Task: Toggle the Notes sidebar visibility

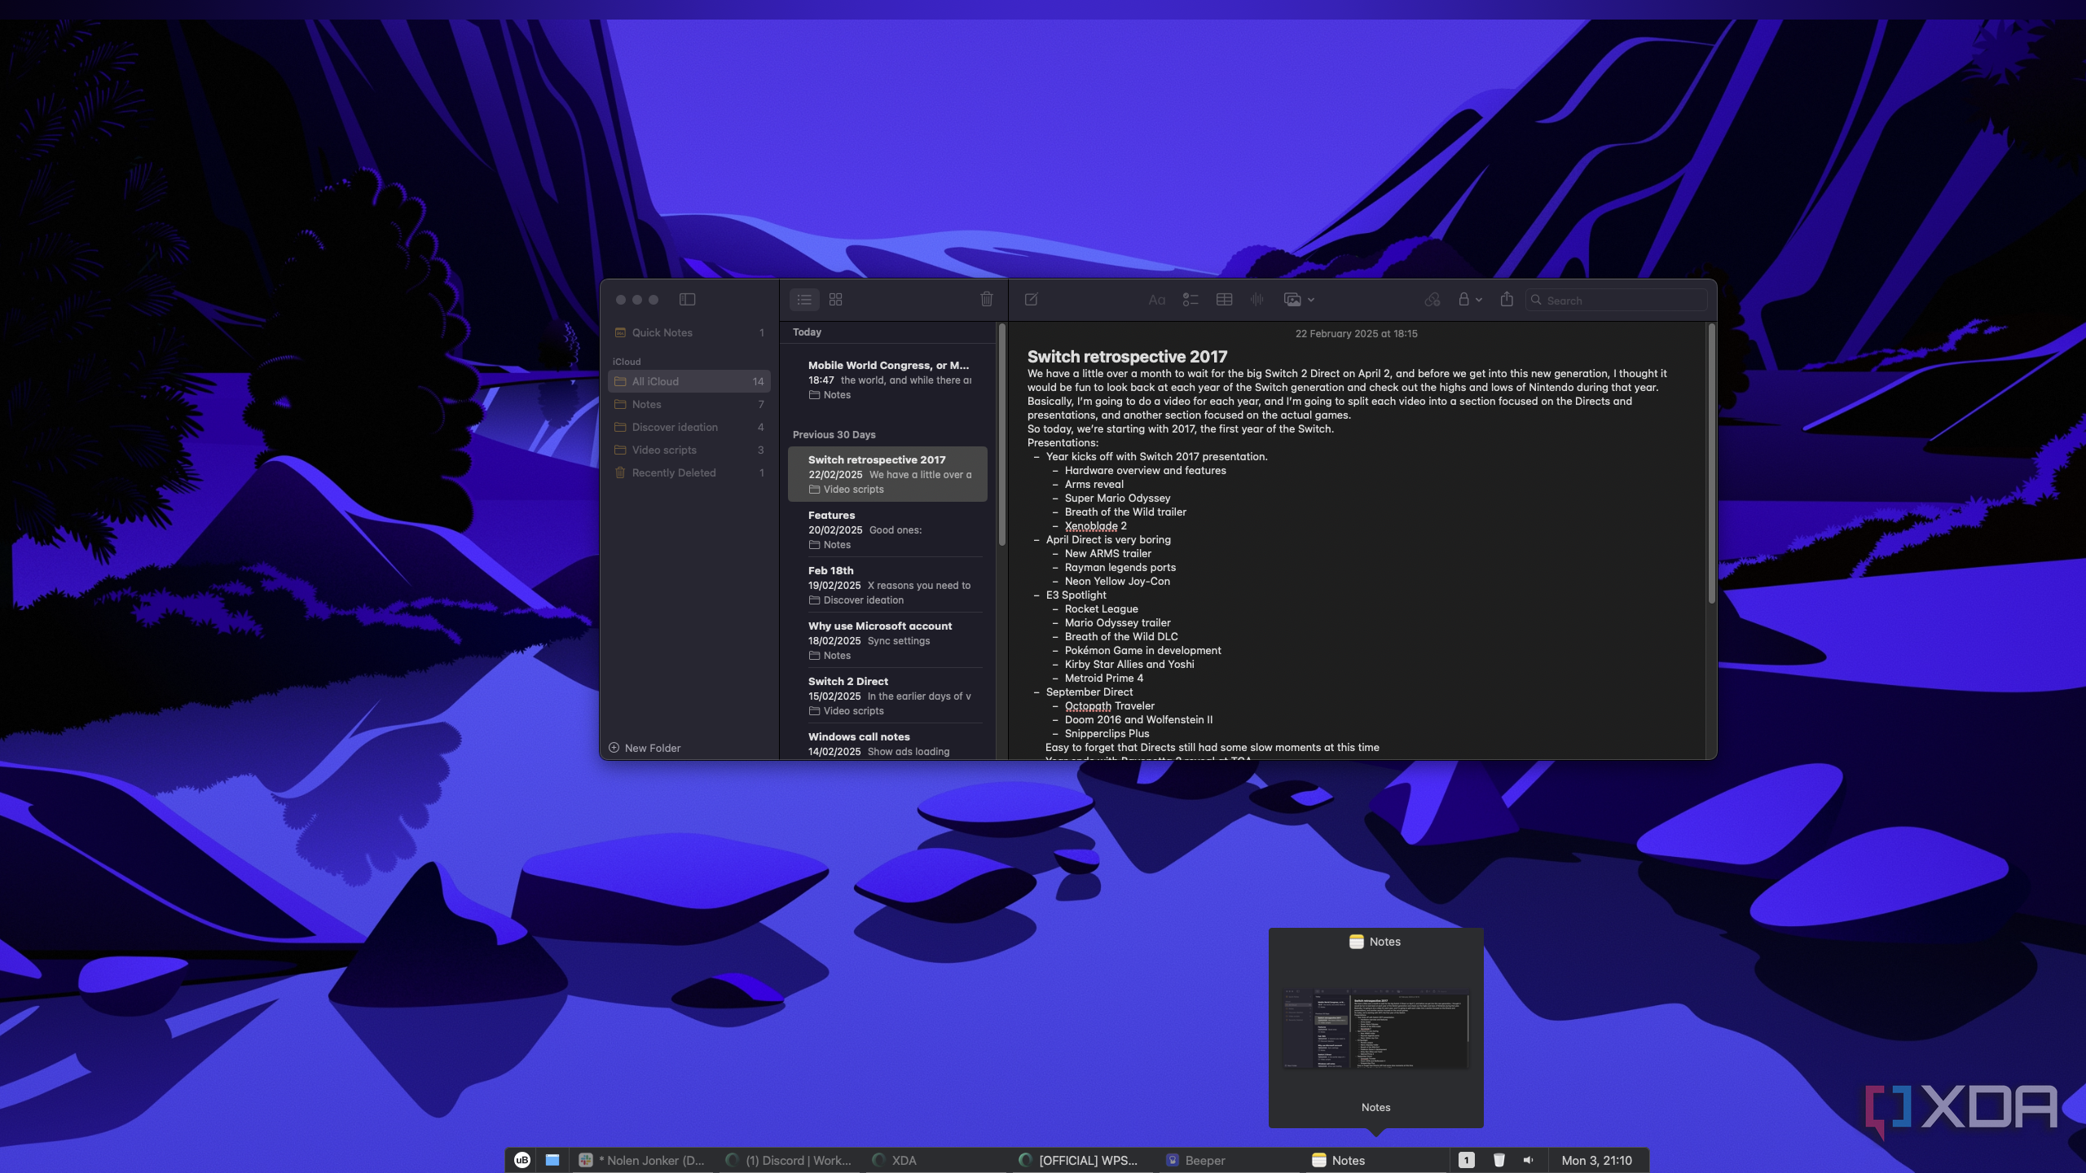Action: 687,300
